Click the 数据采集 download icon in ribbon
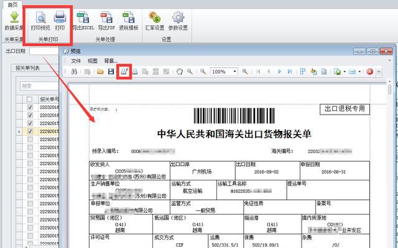The height and width of the screenshot is (248, 398). [14, 17]
